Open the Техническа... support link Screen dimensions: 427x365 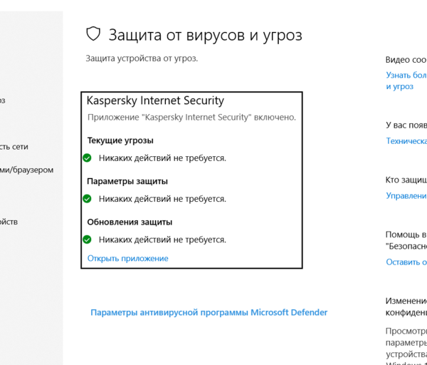[406, 141]
